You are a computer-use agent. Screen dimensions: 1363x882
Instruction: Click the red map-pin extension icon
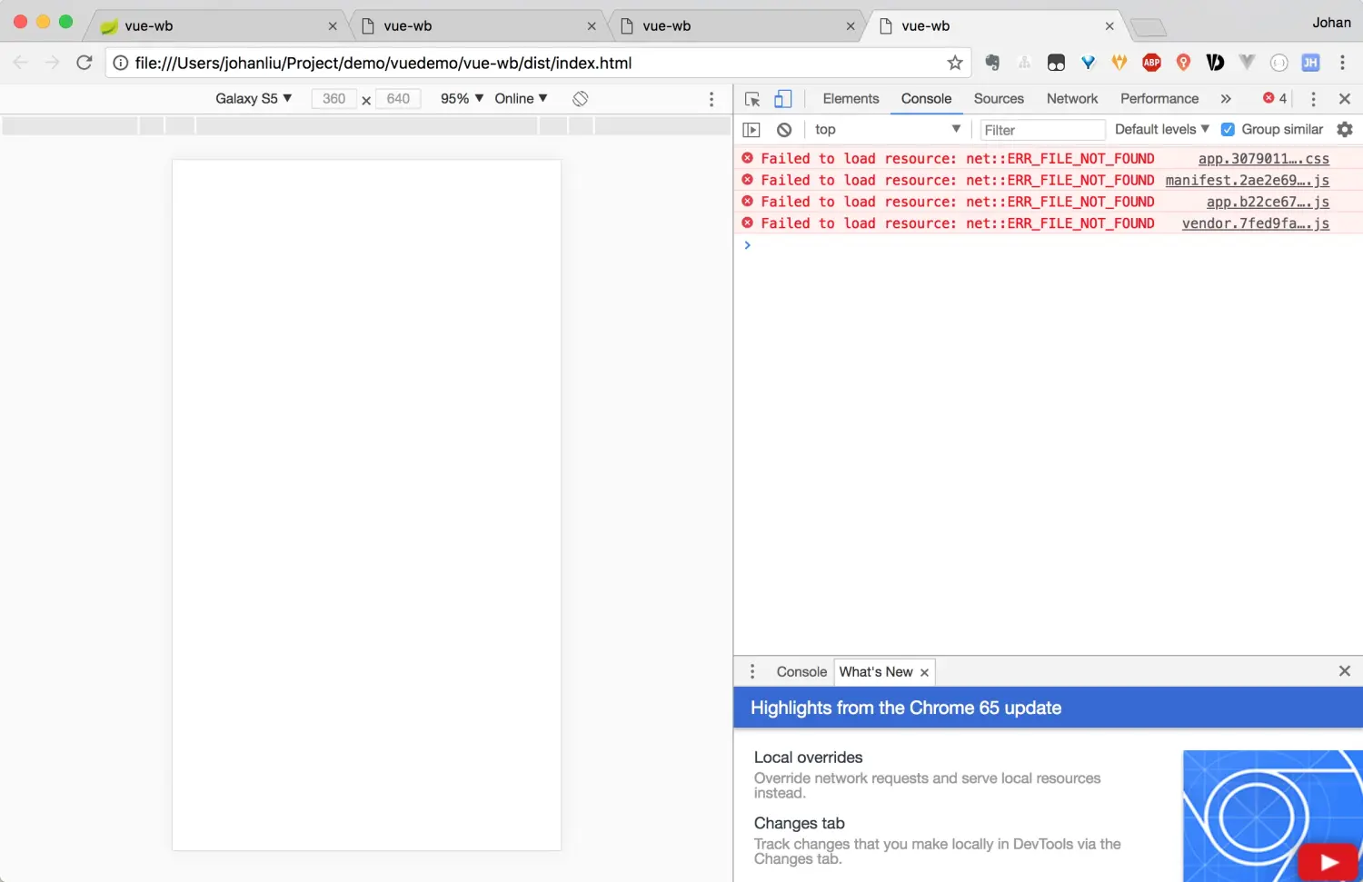(x=1183, y=63)
